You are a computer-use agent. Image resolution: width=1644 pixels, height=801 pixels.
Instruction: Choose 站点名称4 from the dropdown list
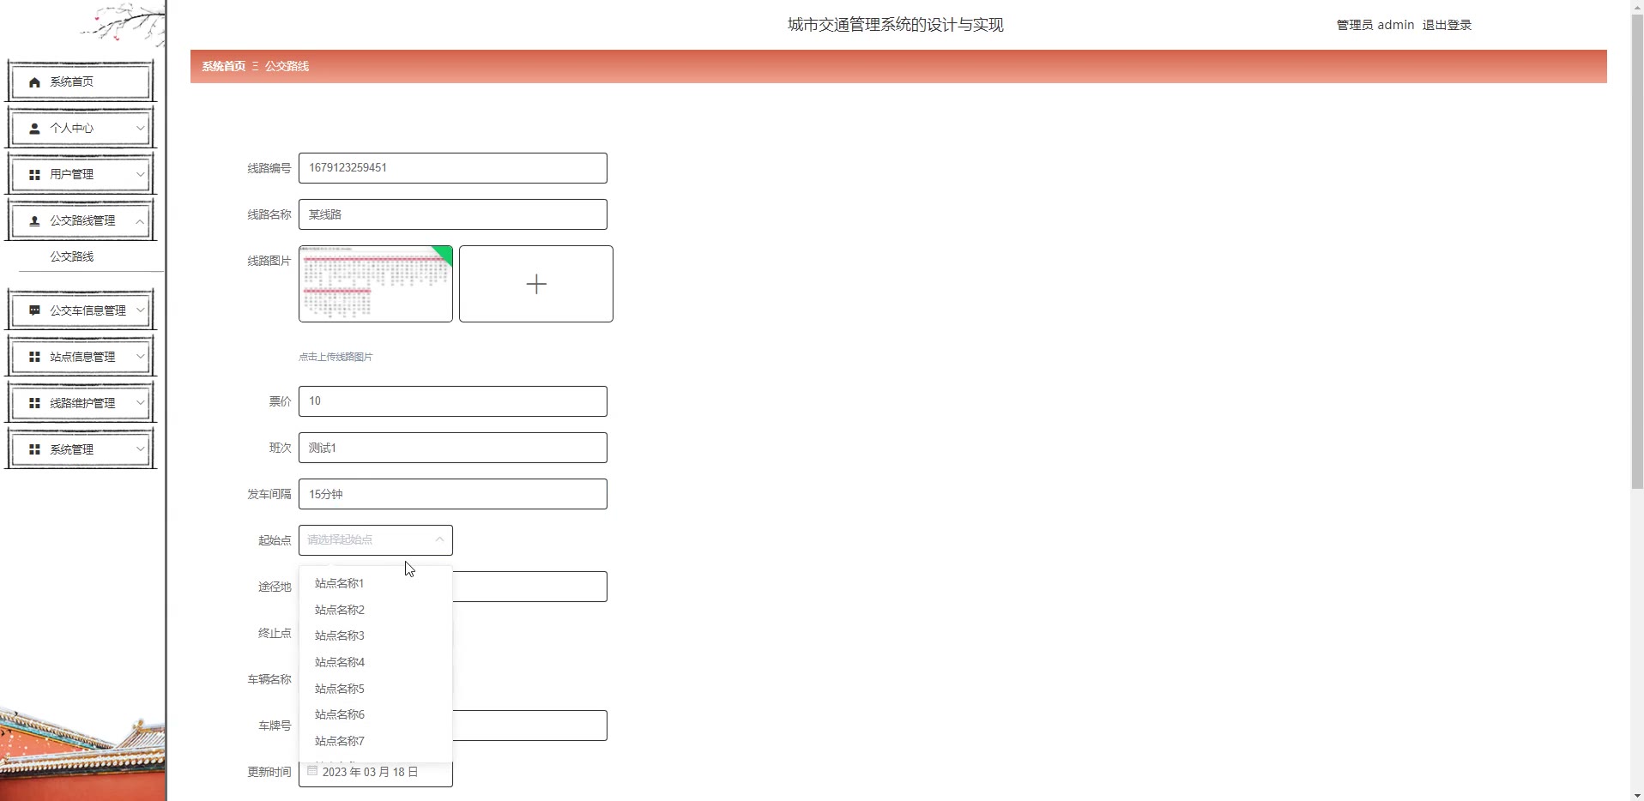coord(376,662)
